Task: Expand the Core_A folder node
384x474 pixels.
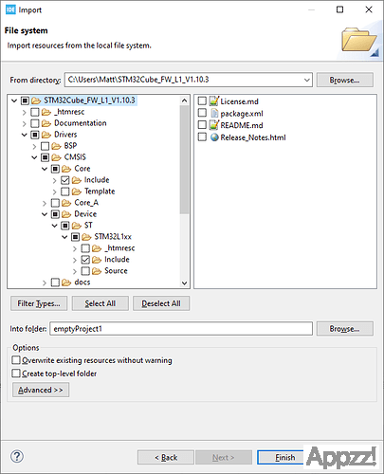Action: point(45,203)
